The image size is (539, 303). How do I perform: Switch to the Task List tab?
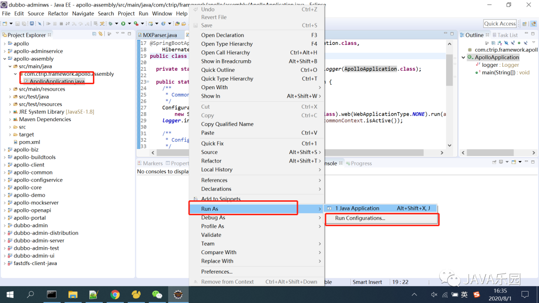point(505,35)
